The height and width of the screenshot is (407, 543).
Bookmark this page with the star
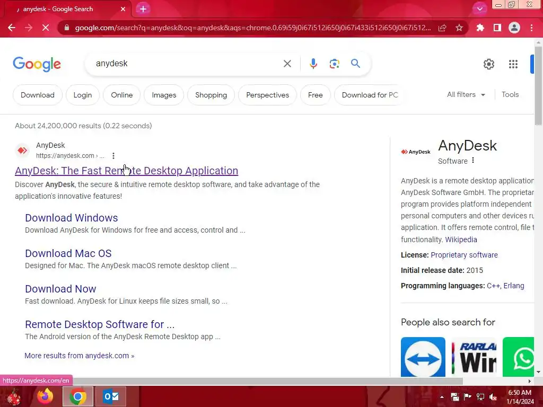coord(459,28)
